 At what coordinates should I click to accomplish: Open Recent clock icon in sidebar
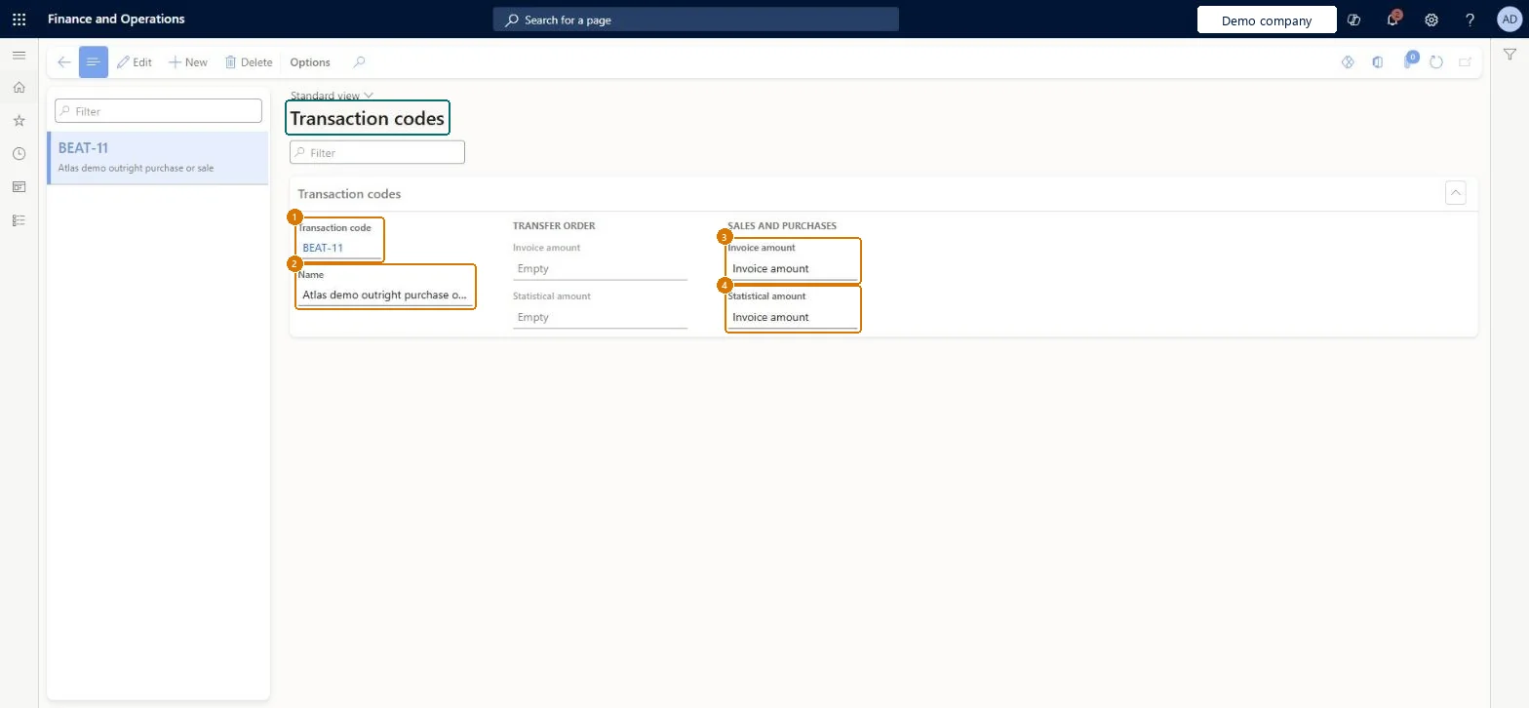pyautogui.click(x=19, y=154)
